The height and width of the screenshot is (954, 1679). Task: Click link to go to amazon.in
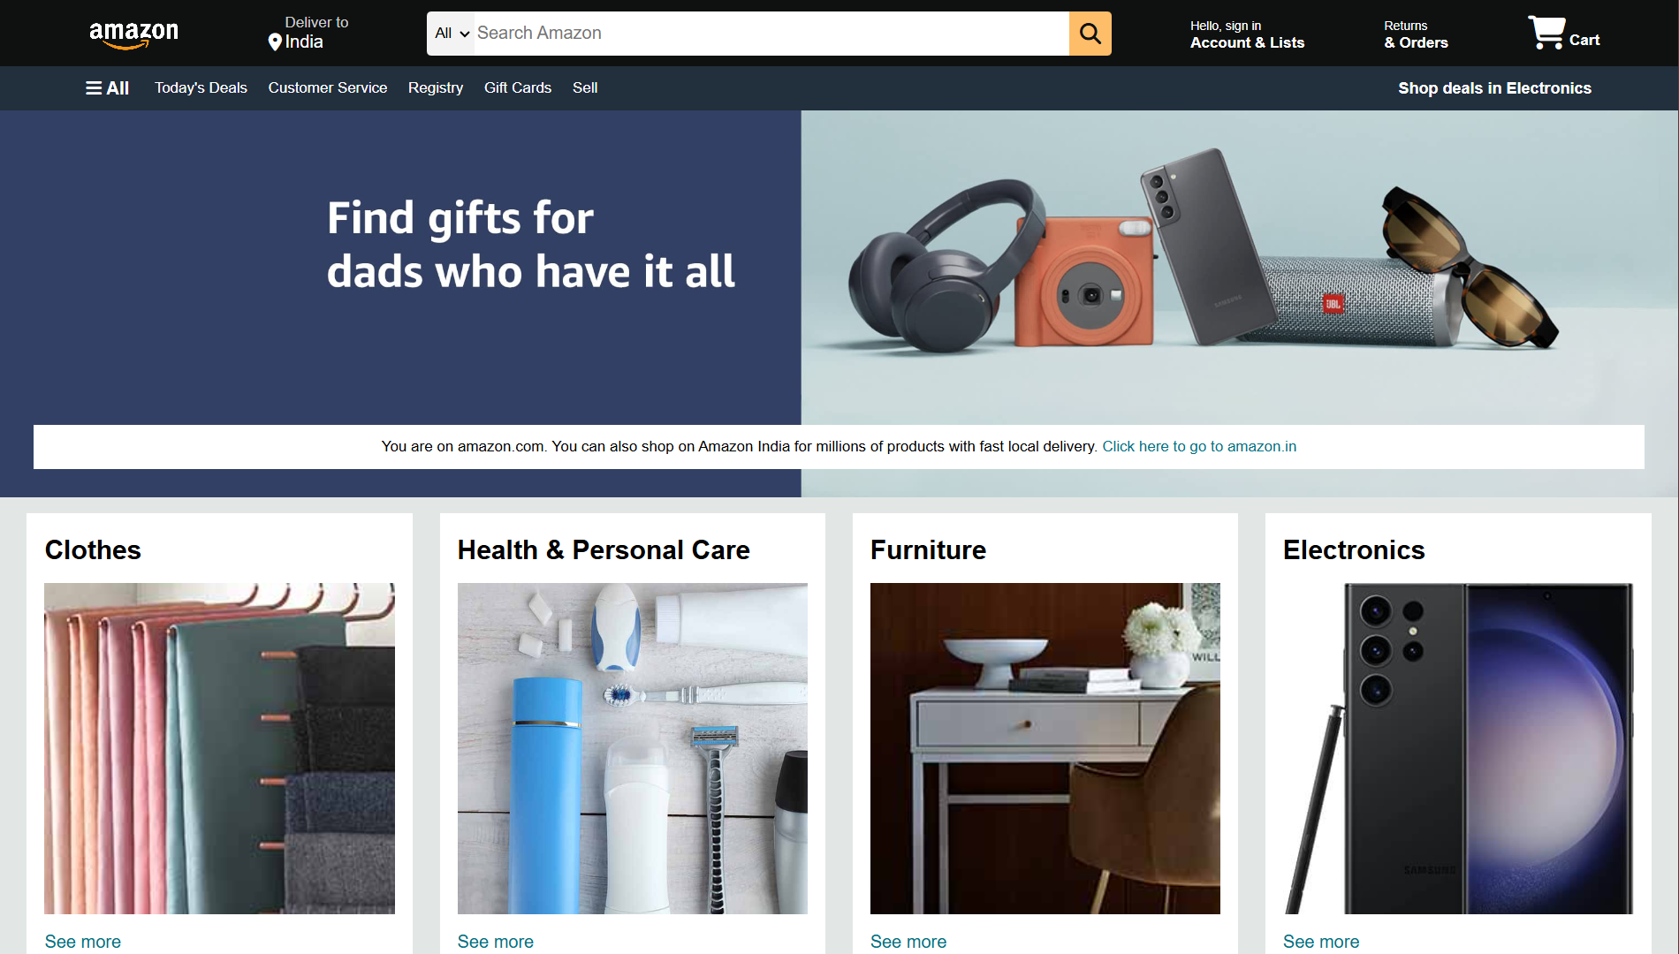pos(1199,447)
